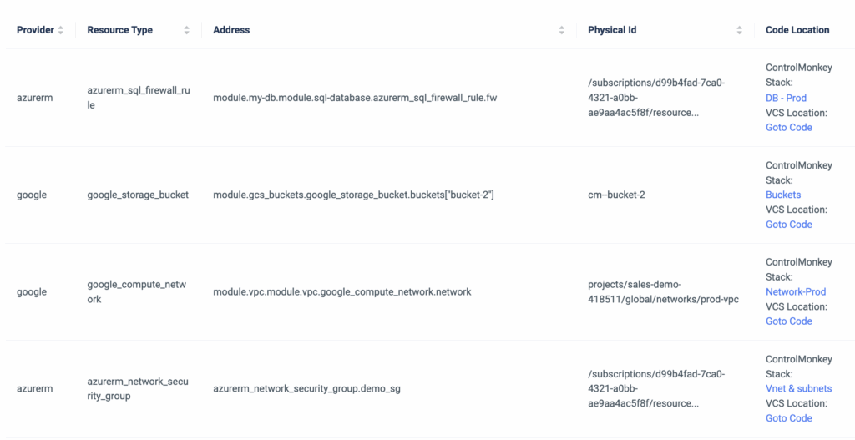The width and height of the screenshot is (855, 440).
Task: Select the google_storage_bucket resource type cell
Action: pyautogui.click(x=138, y=195)
